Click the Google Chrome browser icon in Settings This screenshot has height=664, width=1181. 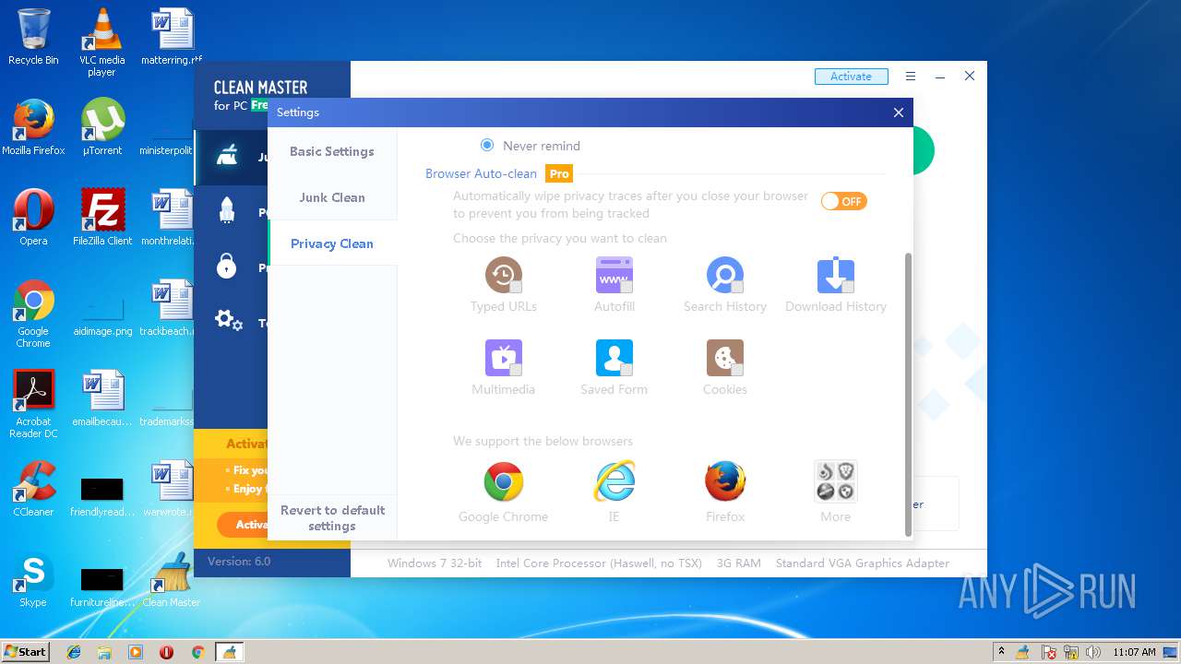click(503, 481)
